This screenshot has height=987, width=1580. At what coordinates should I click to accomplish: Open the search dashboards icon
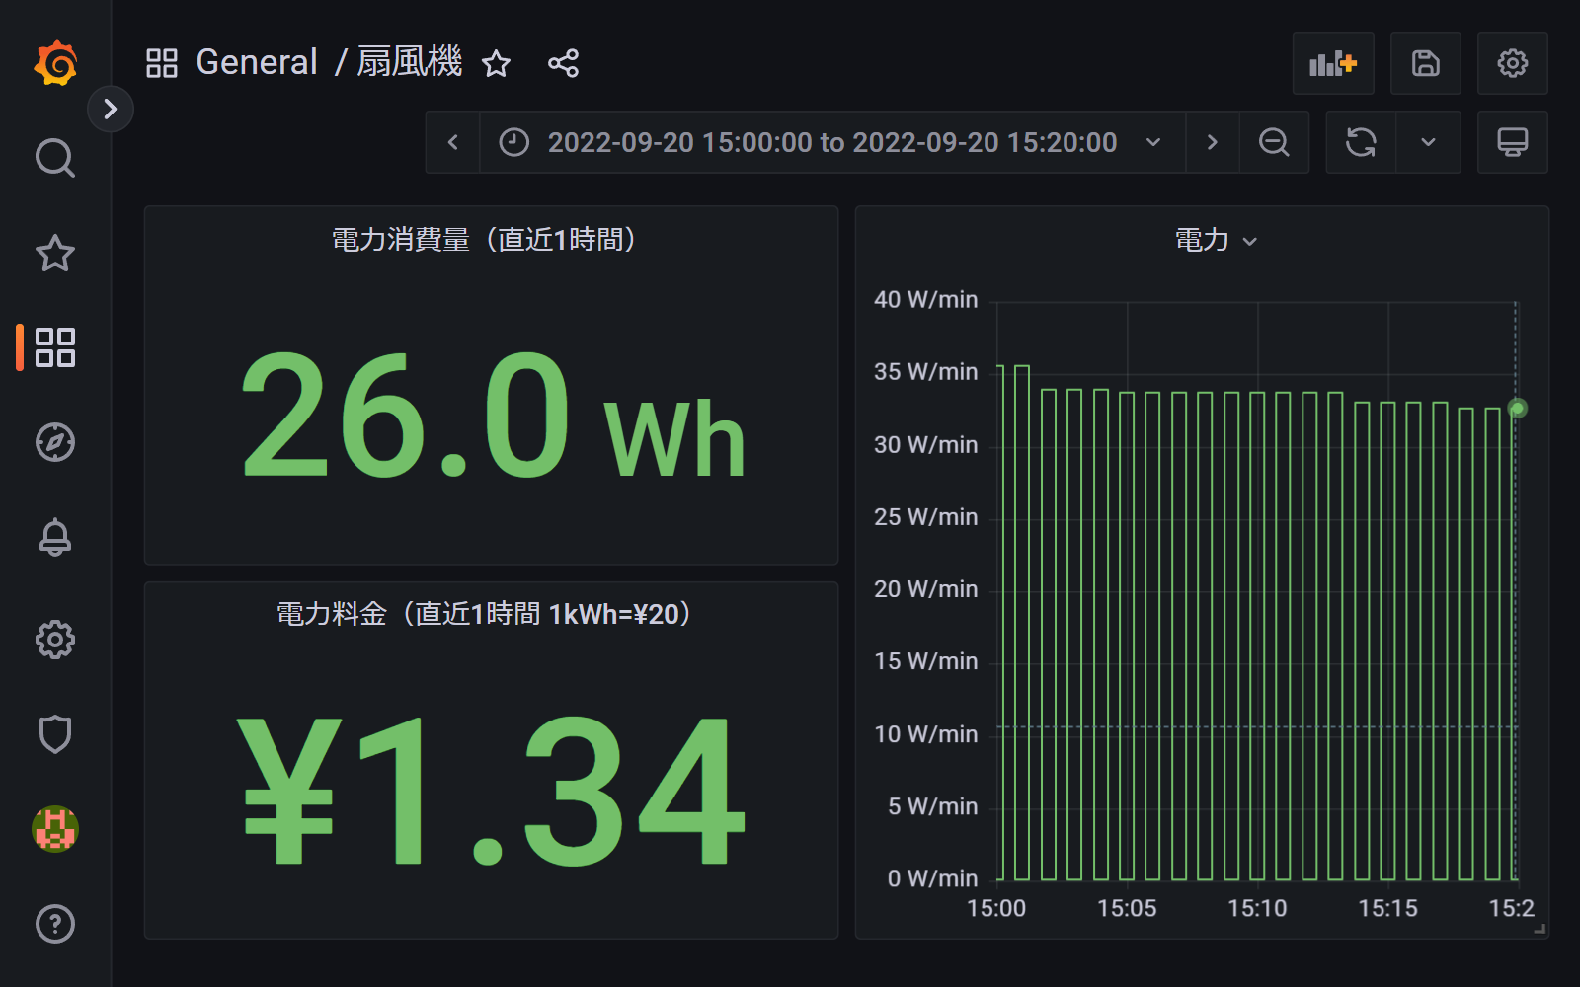click(x=55, y=158)
